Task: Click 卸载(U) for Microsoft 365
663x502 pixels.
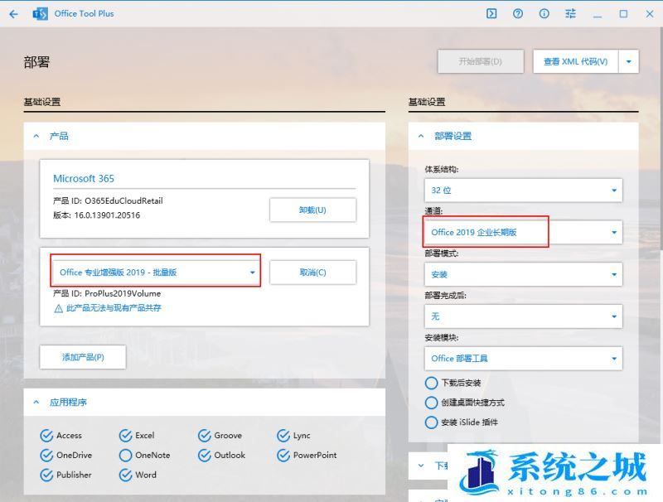Action: click(x=313, y=210)
